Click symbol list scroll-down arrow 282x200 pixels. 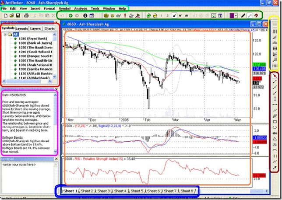[55, 77]
